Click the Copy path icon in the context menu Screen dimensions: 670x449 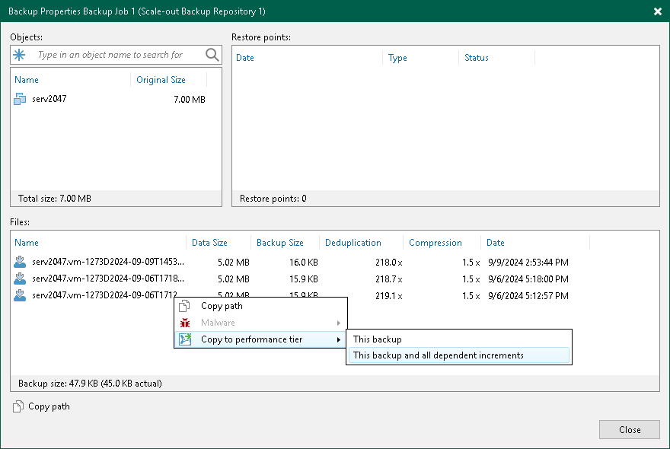click(183, 305)
